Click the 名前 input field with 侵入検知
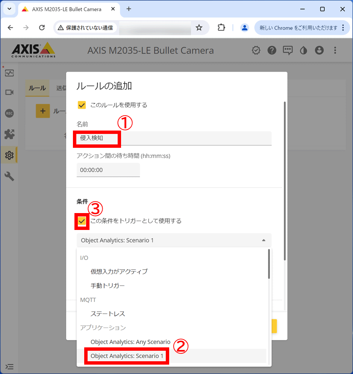353x374 pixels. point(174,138)
